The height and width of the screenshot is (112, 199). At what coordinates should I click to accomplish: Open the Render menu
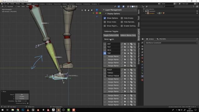pyautogui.click(x=12, y=4)
